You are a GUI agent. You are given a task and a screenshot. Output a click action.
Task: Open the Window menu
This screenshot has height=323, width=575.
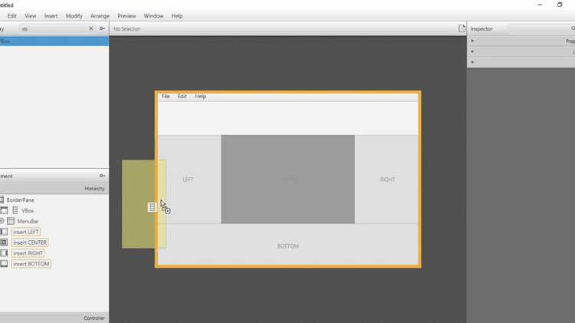tap(153, 16)
